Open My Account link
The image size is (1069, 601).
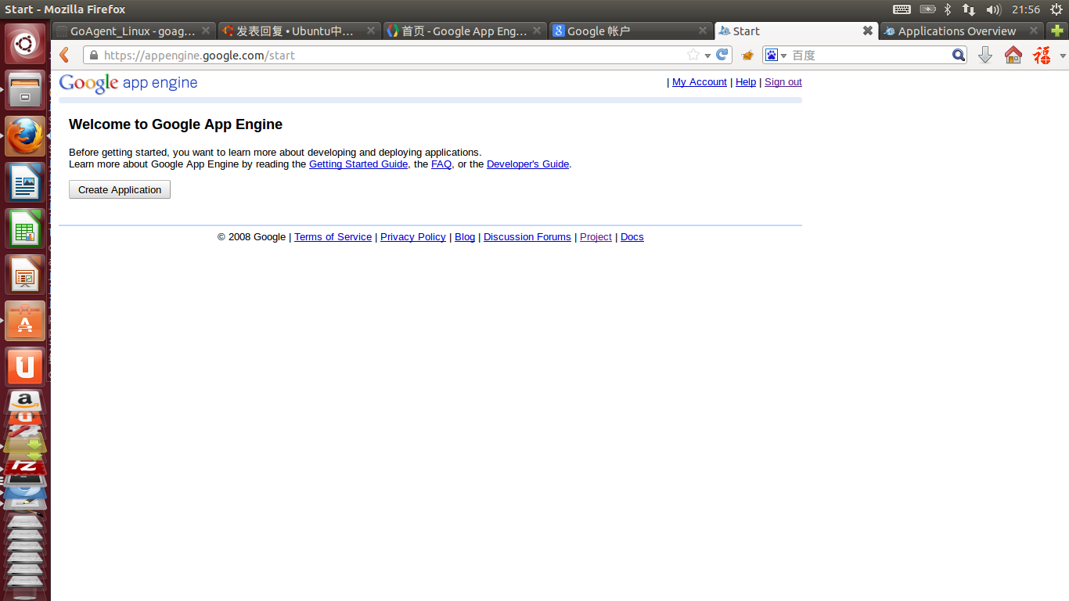pos(699,82)
